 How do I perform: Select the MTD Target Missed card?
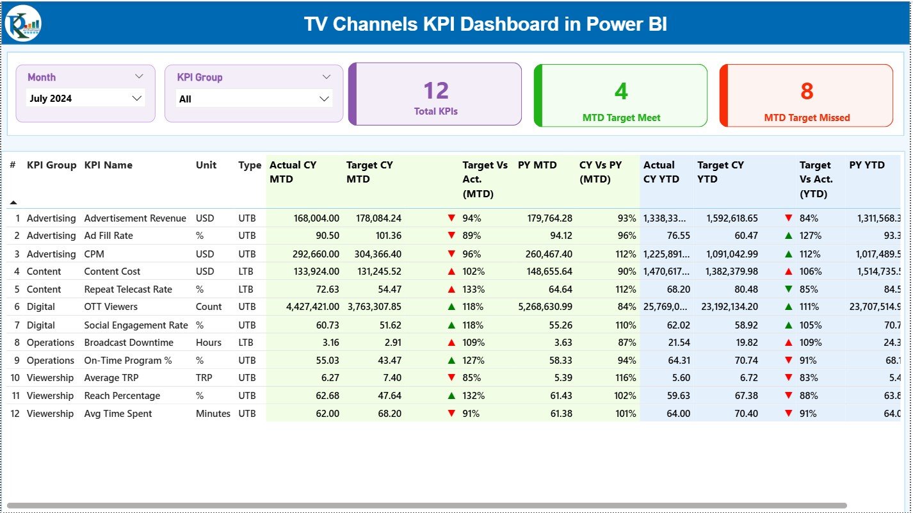[x=806, y=95]
